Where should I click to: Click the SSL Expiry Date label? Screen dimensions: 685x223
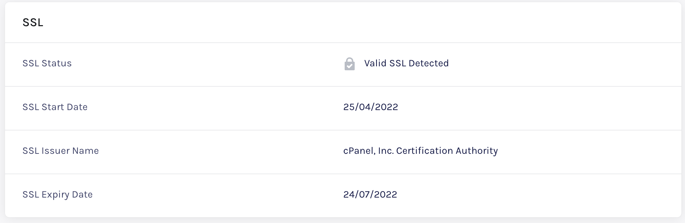pos(57,195)
